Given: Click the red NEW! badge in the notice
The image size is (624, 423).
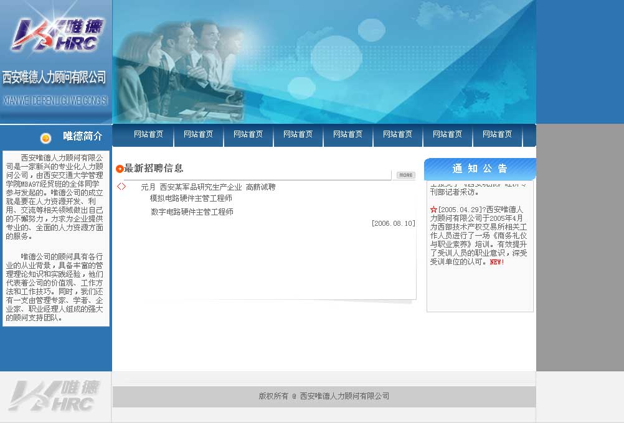Looking at the screenshot, I should (497, 262).
